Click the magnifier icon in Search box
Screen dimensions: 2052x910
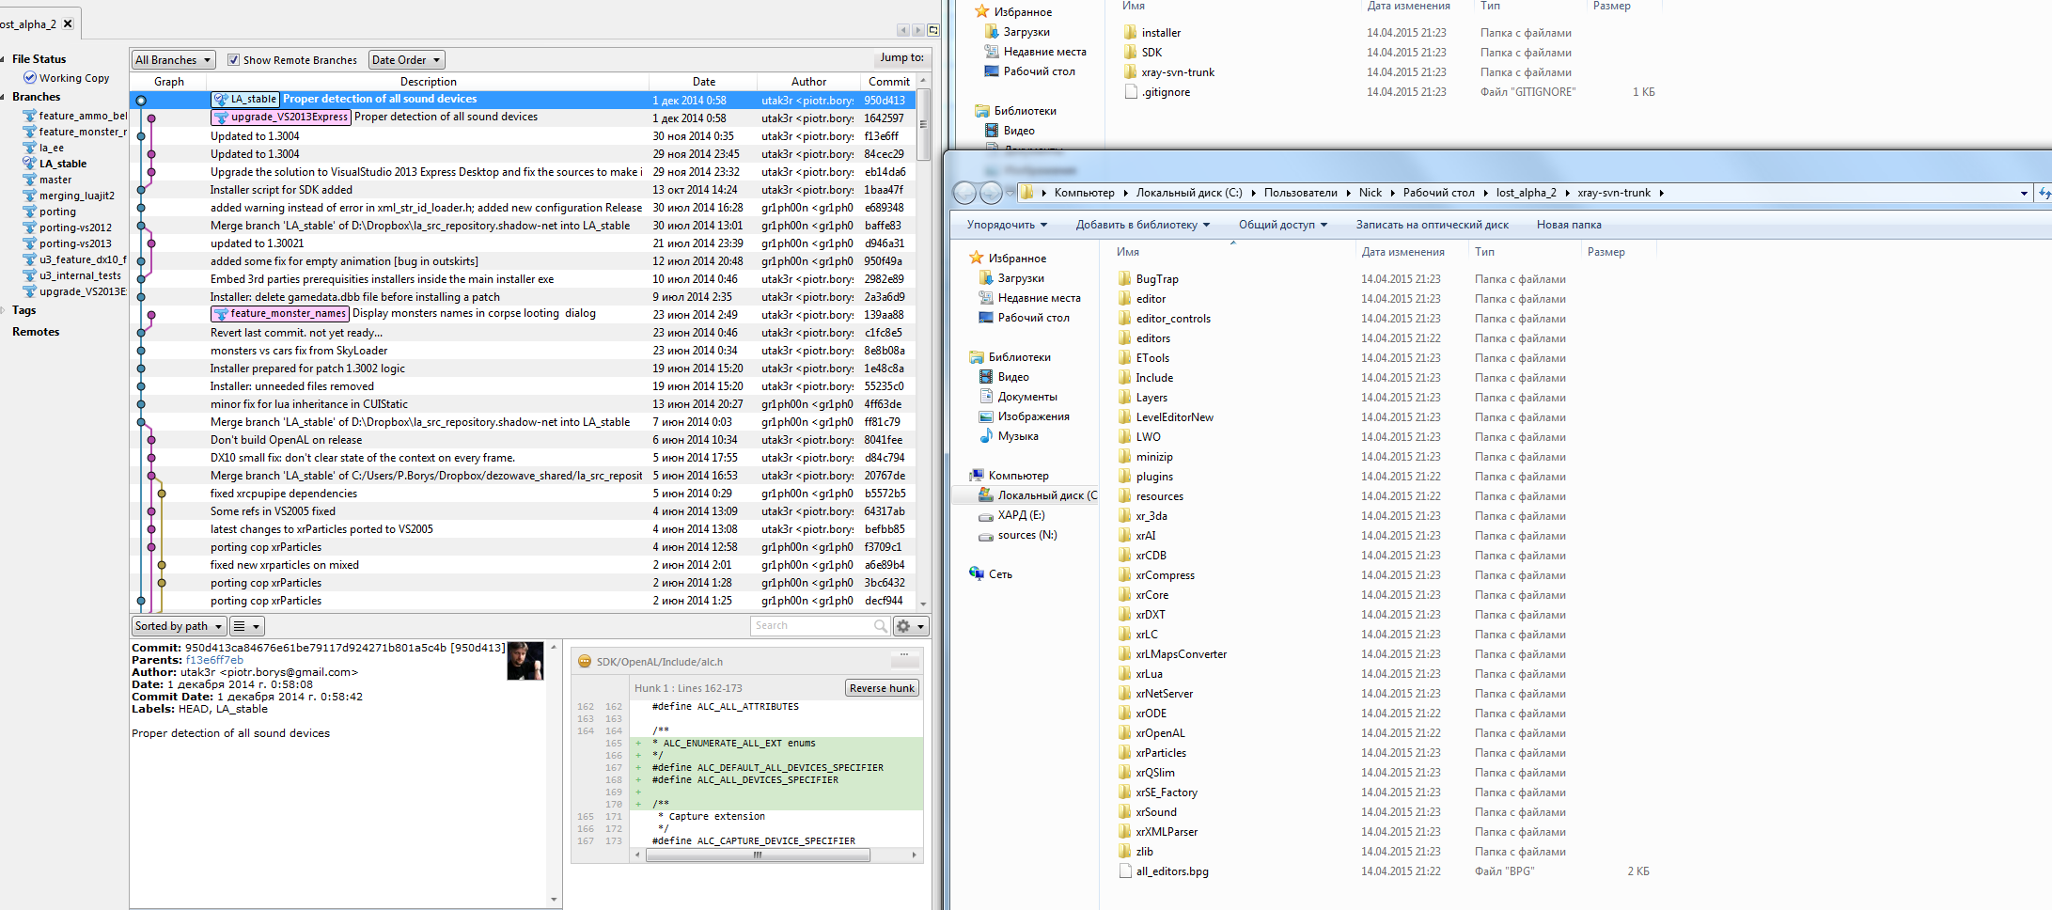[880, 626]
